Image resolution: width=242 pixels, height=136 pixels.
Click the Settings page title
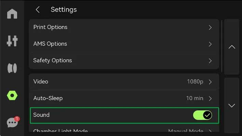click(64, 10)
